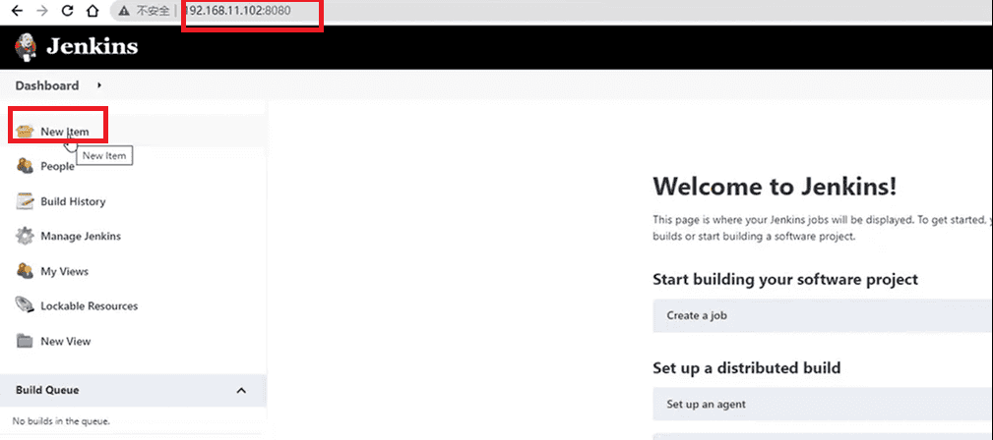Click the Jenkins butler logo icon
The width and height of the screenshot is (993, 440).
26,47
